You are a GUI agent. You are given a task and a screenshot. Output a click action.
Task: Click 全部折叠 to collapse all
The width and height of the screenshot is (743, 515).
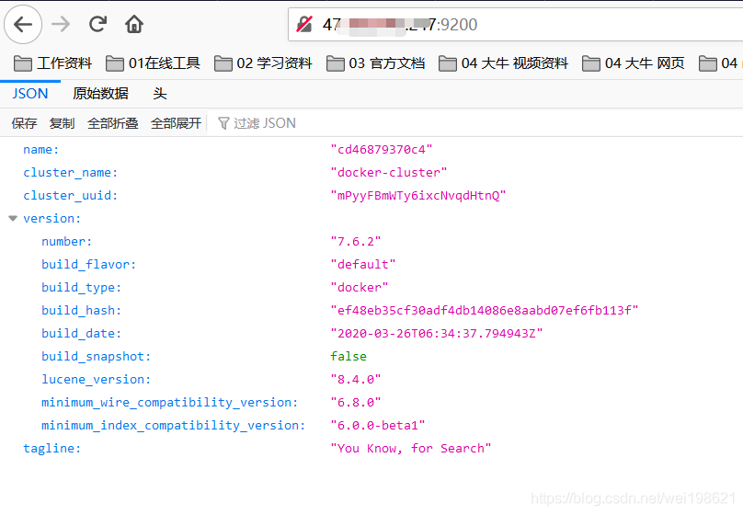pyautogui.click(x=113, y=123)
